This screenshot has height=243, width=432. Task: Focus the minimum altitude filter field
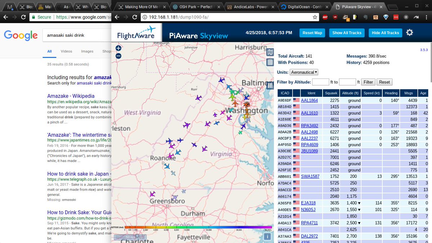pyautogui.click(x=320, y=82)
